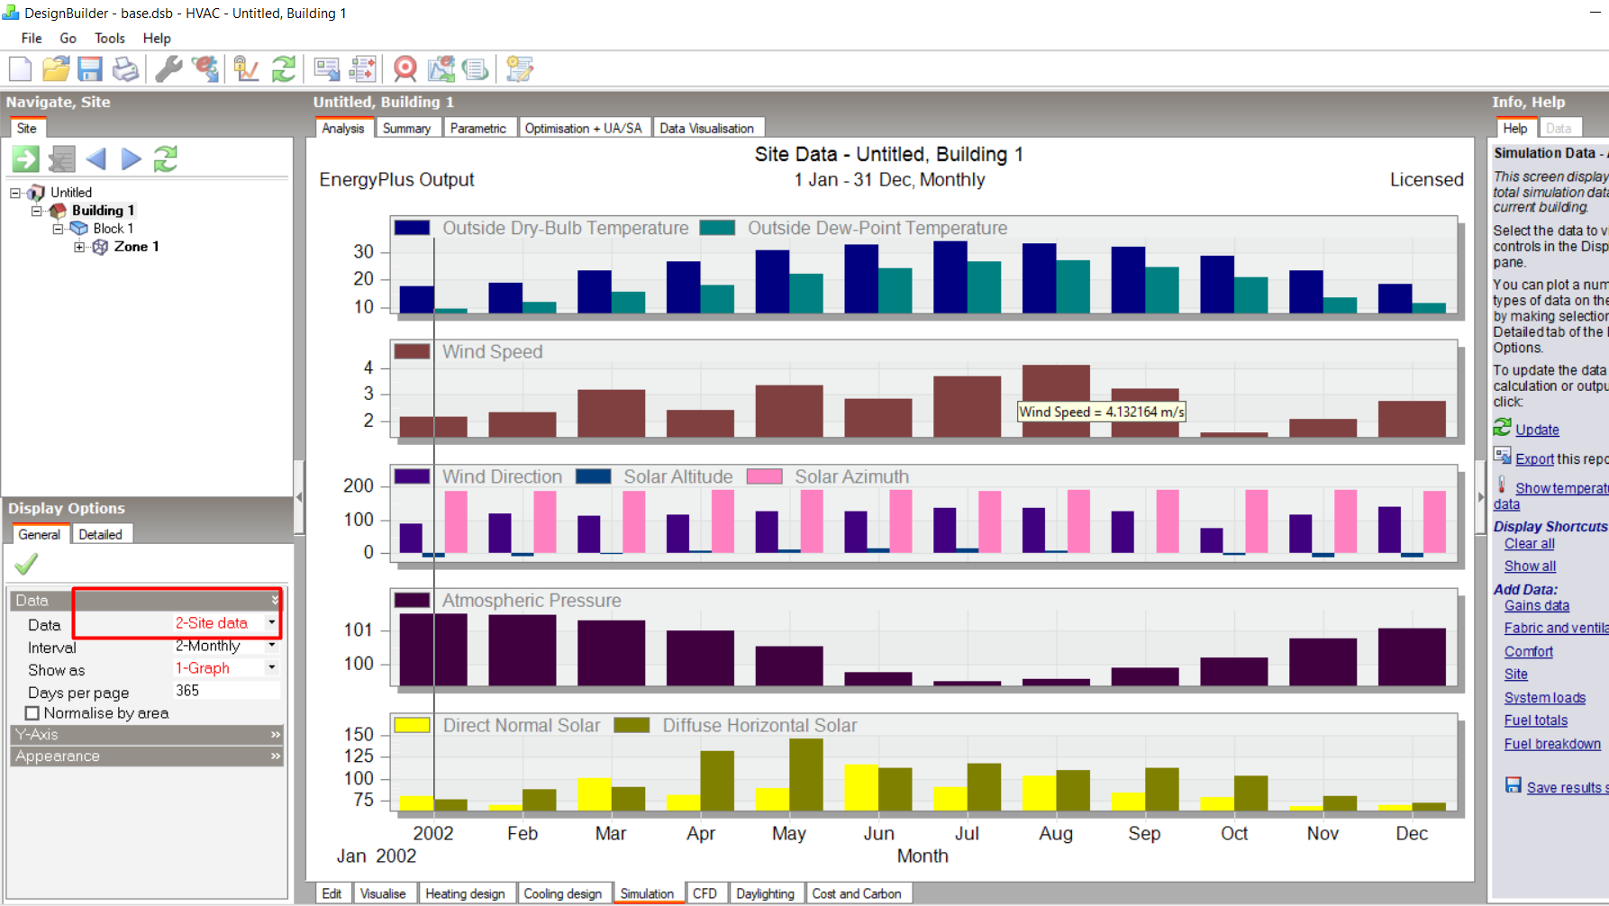Apply display options with the green checkmark
1609x906 pixels.
26,565
